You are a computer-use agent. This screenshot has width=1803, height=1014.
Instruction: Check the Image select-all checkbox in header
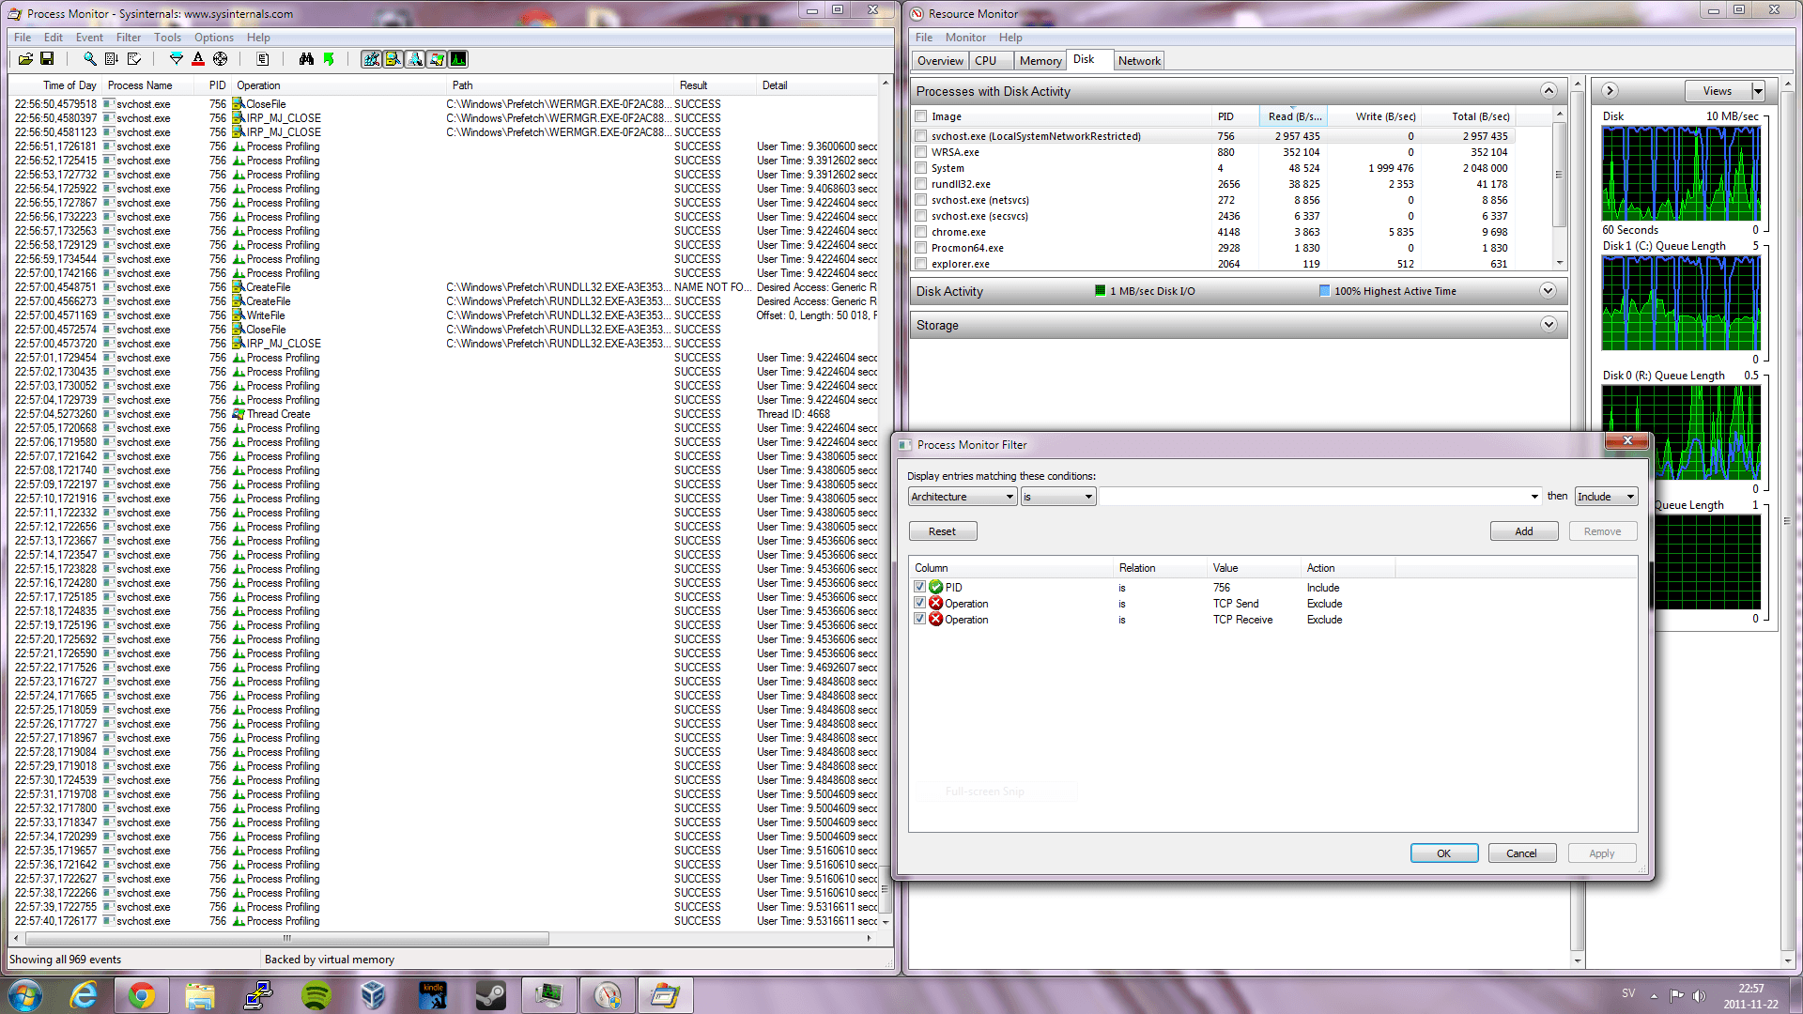[921, 116]
